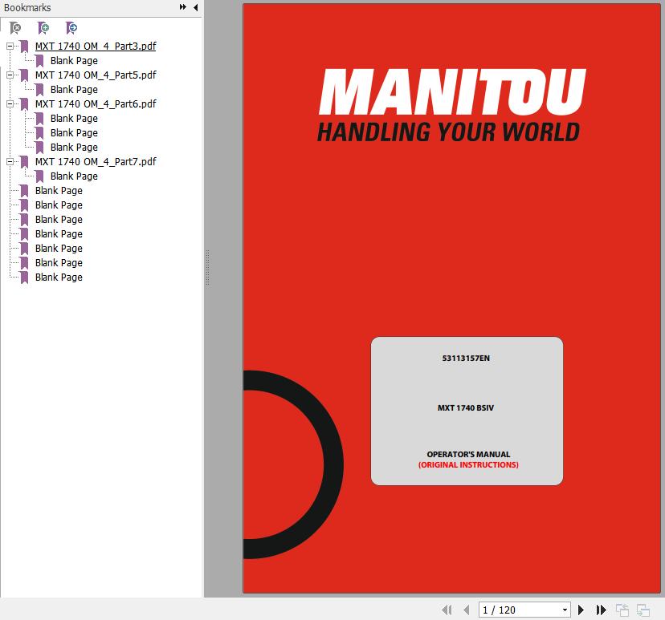The image size is (665, 620).
Task: Select first Blank Page under Part6.pdf
Action: tap(74, 118)
